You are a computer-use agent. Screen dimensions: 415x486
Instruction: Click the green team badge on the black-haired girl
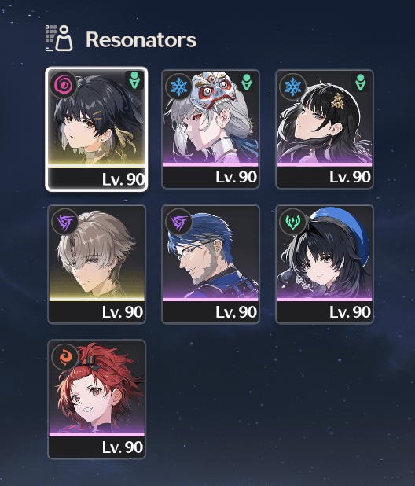(x=361, y=82)
